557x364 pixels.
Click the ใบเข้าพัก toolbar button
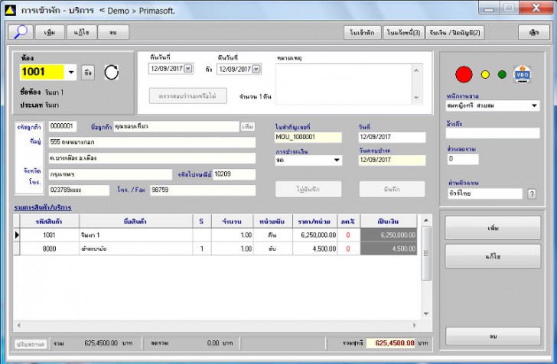click(x=363, y=32)
